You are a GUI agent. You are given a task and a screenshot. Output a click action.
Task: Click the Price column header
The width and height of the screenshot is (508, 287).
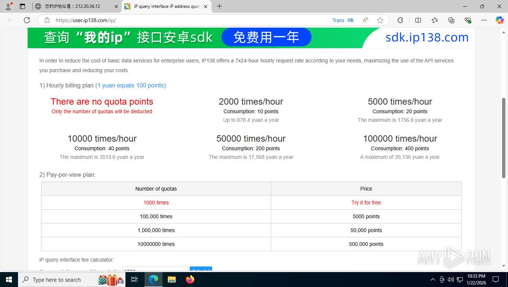[x=366, y=189]
